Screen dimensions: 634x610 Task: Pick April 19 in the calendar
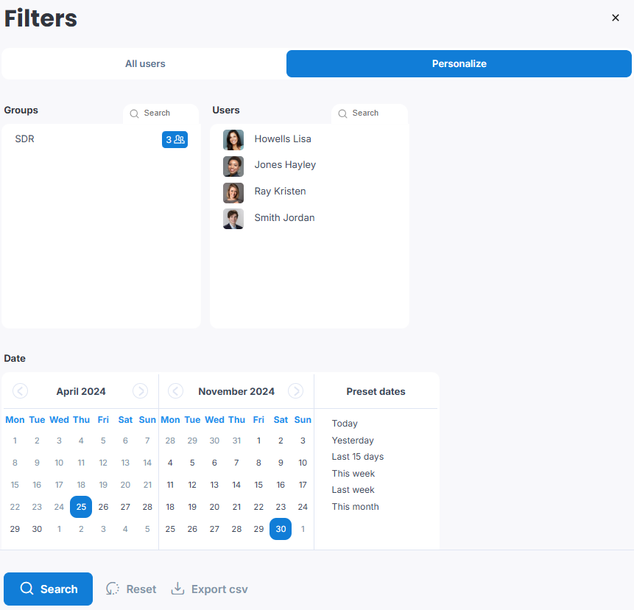click(x=103, y=485)
